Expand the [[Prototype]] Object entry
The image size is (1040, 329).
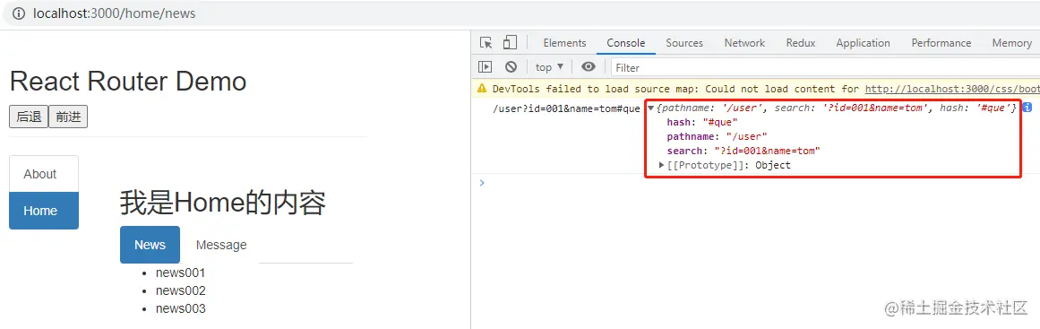tap(661, 165)
